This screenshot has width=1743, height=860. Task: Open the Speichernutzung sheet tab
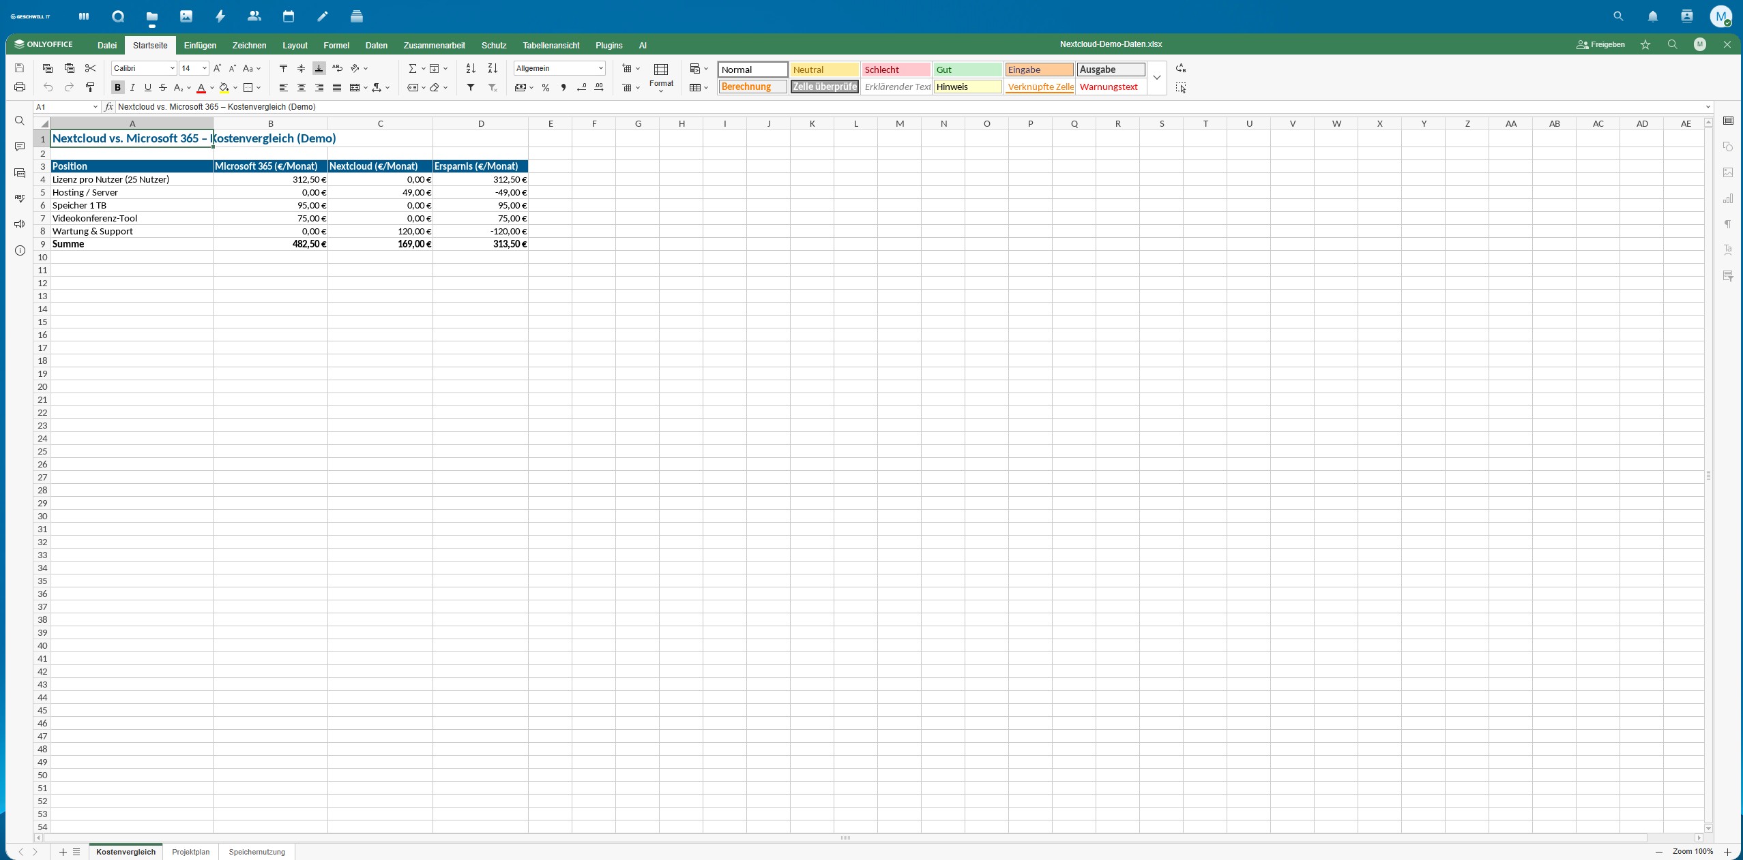tap(257, 852)
